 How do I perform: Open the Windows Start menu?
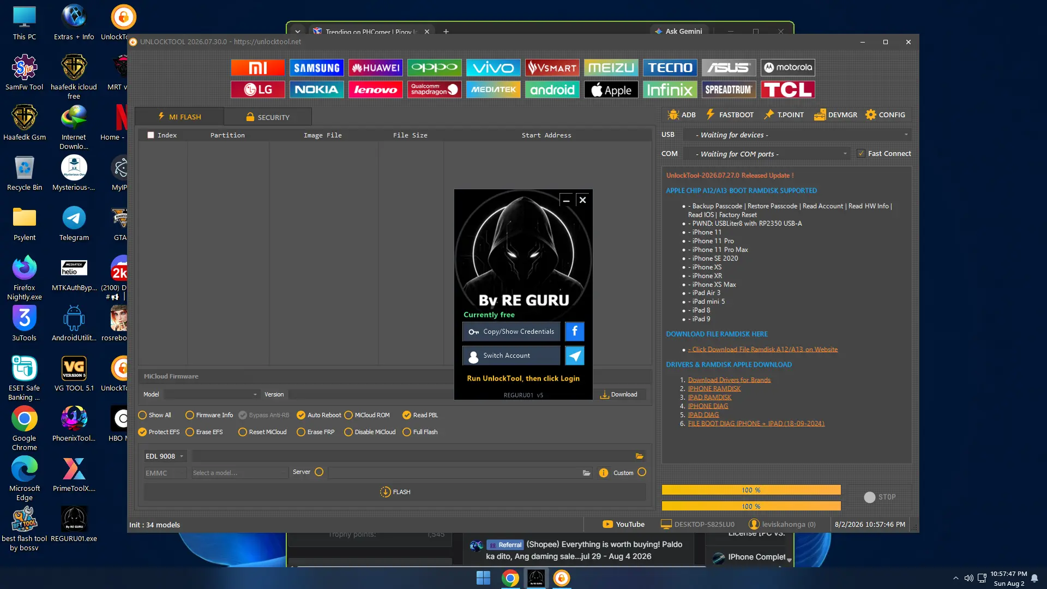[x=483, y=578]
